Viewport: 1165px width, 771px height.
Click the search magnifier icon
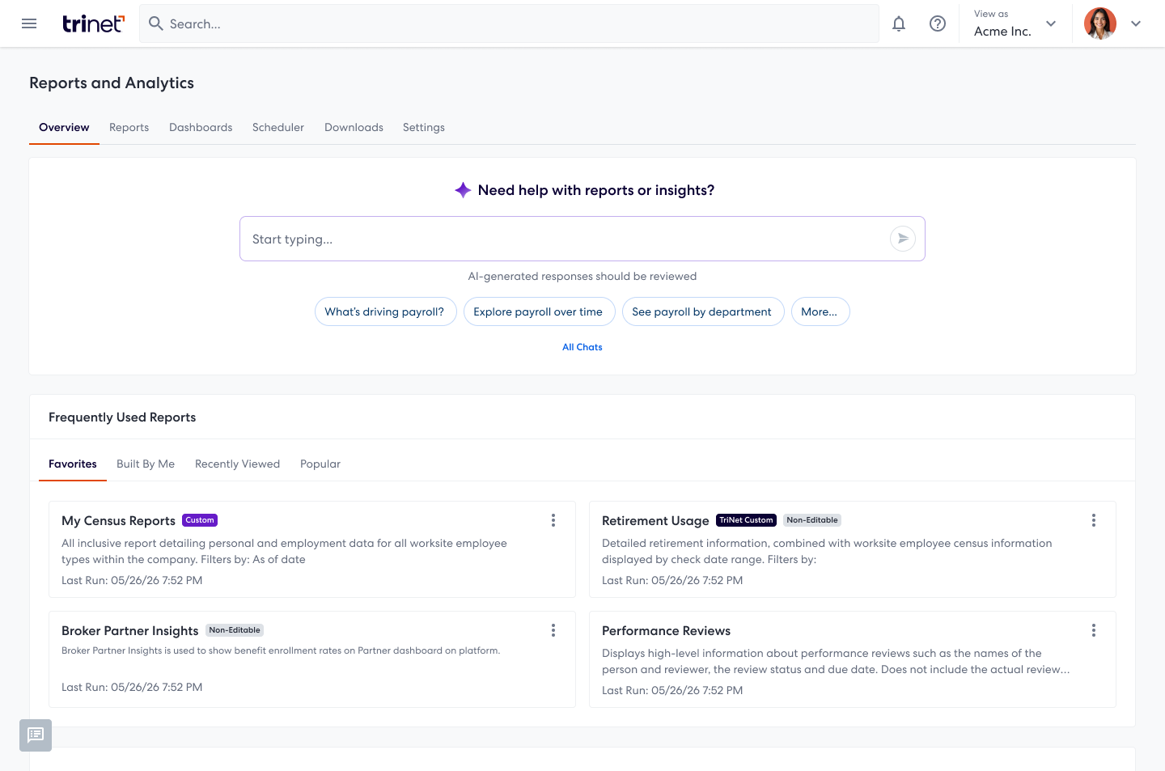(x=156, y=23)
